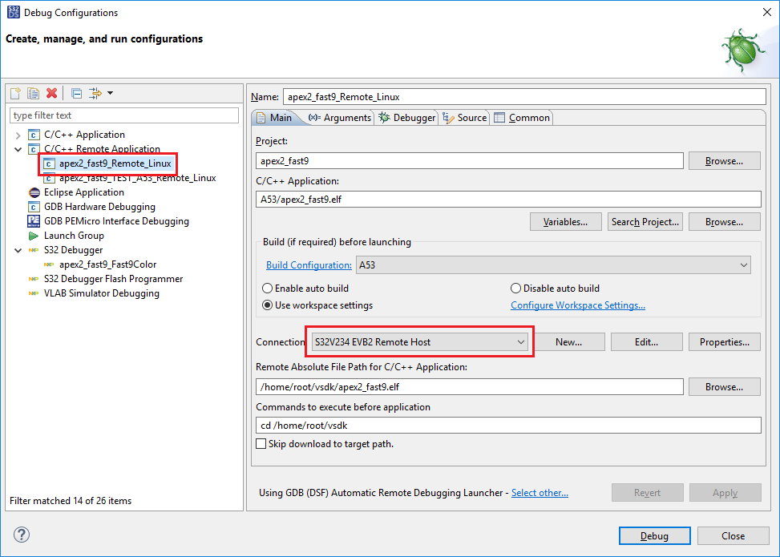Select Enable auto build radio button
Screen dimensions: 780x557
click(268, 289)
